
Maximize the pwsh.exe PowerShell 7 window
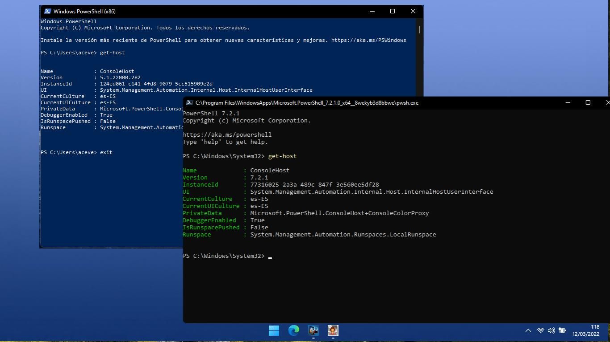[x=588, y=103]
